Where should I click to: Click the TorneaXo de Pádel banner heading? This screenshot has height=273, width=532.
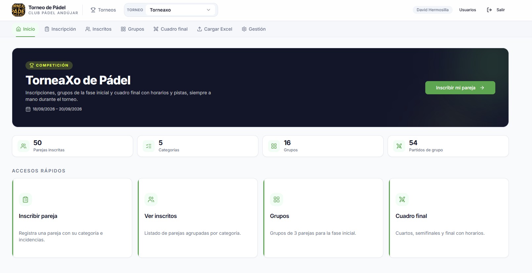pyautogui.click(x=78, y=80)
